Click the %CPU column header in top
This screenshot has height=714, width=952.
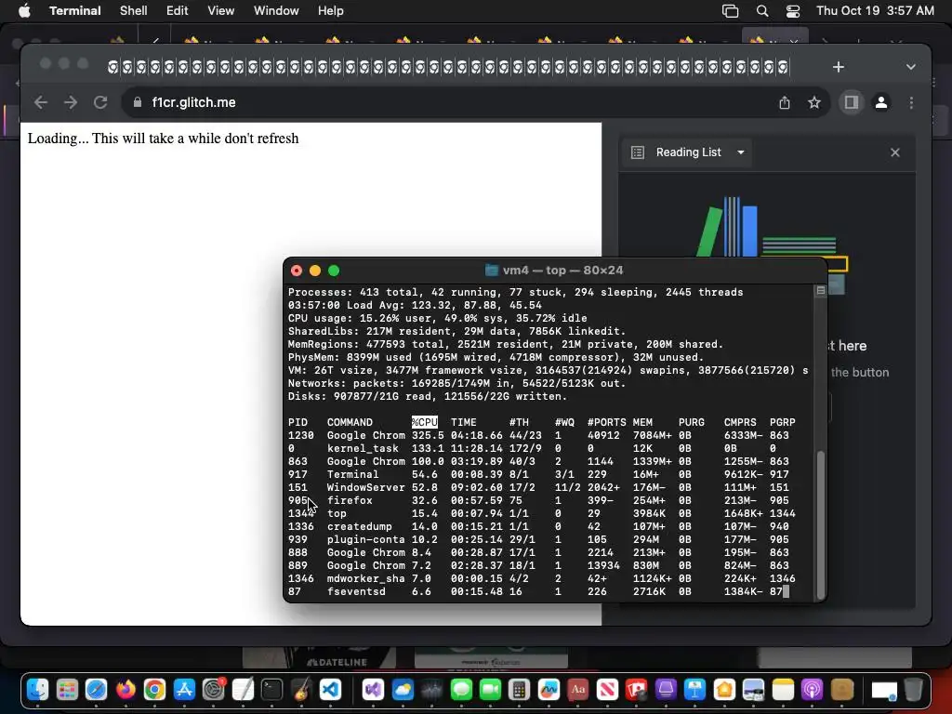[424, 422]
